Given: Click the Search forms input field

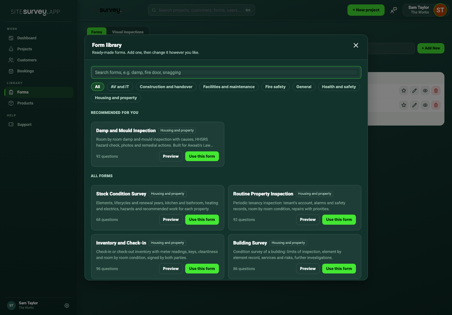Looking at the screenshot, I should click(226, 72).
